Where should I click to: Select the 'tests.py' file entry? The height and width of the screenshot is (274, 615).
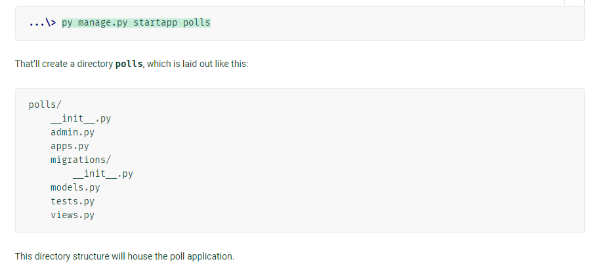tap(73, 201)
